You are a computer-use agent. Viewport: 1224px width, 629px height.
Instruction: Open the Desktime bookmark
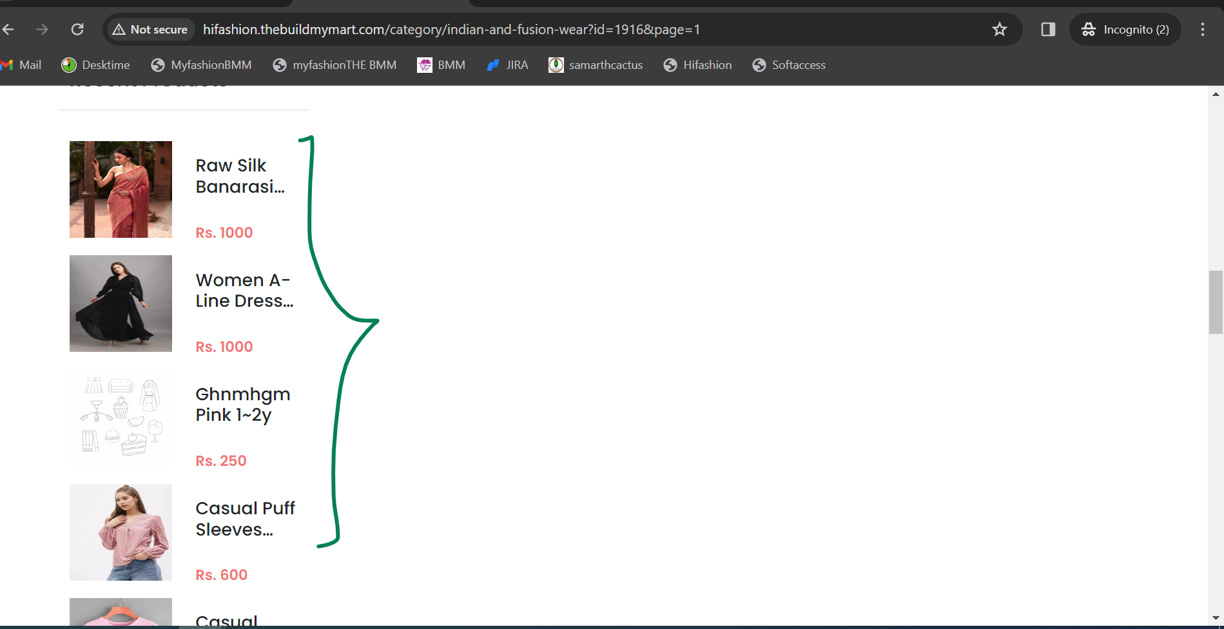95,65
